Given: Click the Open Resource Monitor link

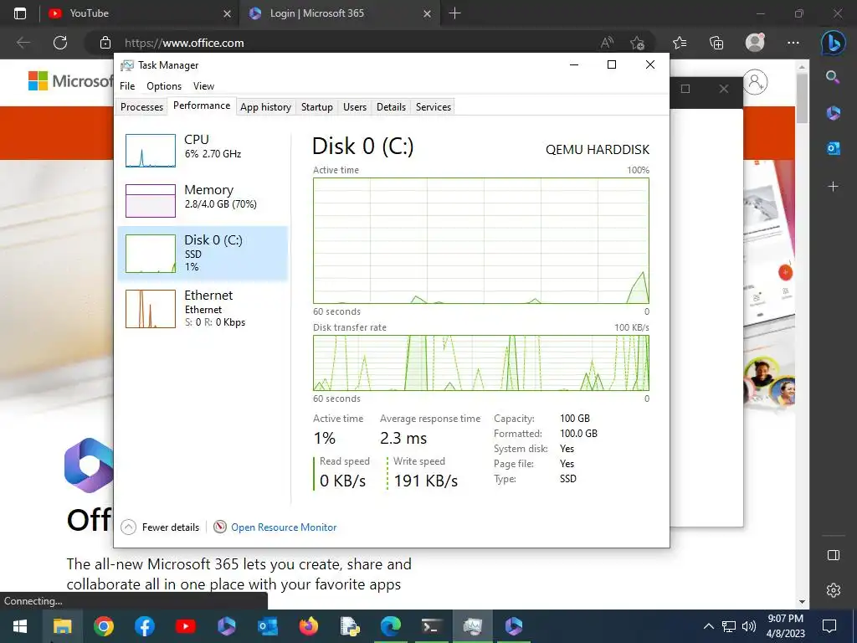Looking at the screenshot, I should 284,527.
